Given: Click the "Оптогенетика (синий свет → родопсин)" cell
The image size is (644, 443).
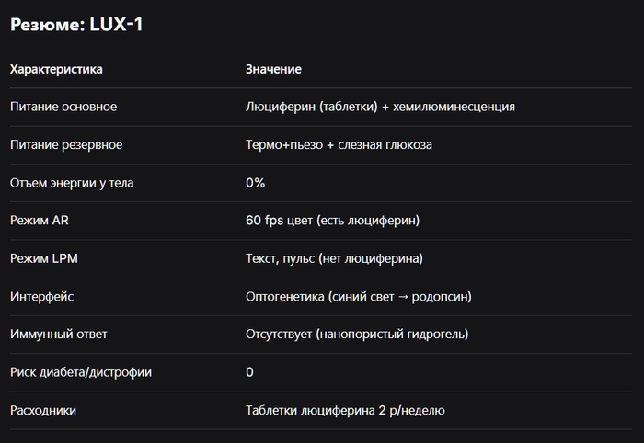Looking at the screenshot, I should point(359,297).
